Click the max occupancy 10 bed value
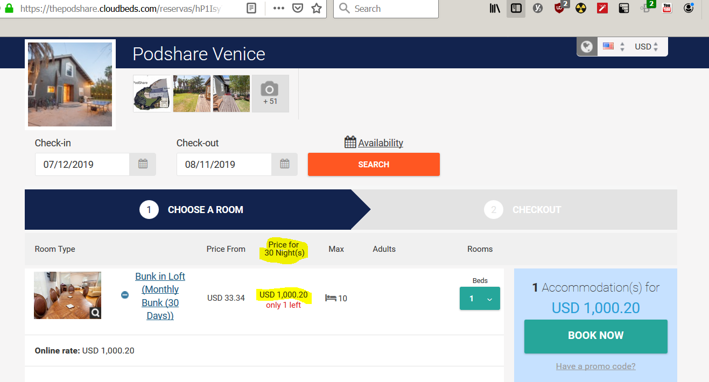Viewport: 709px width, 382px height. (336, 298)
